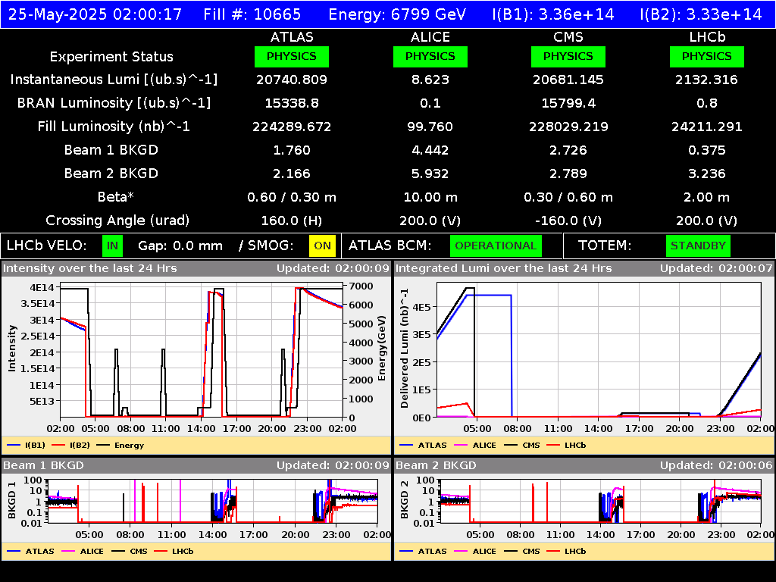Click the Beam 2 BKGD plot area
The width and height of the screenshot is (776, 582).
pos(600,501)
